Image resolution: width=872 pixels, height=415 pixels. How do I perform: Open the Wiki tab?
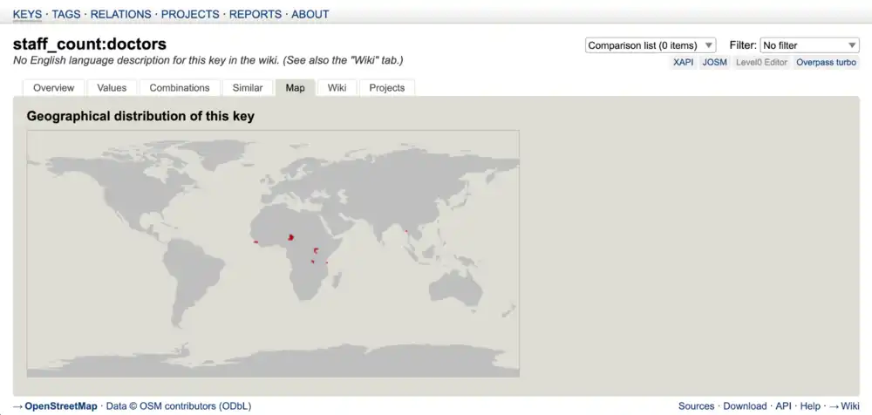point(337,88)
